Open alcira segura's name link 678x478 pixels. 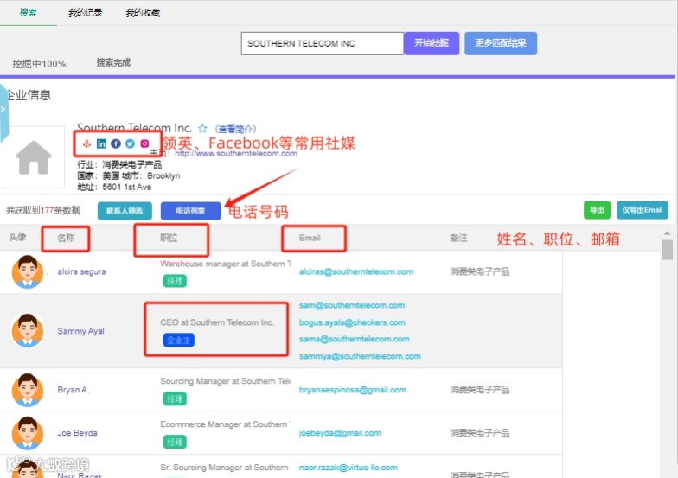click(x=81, y=271)
